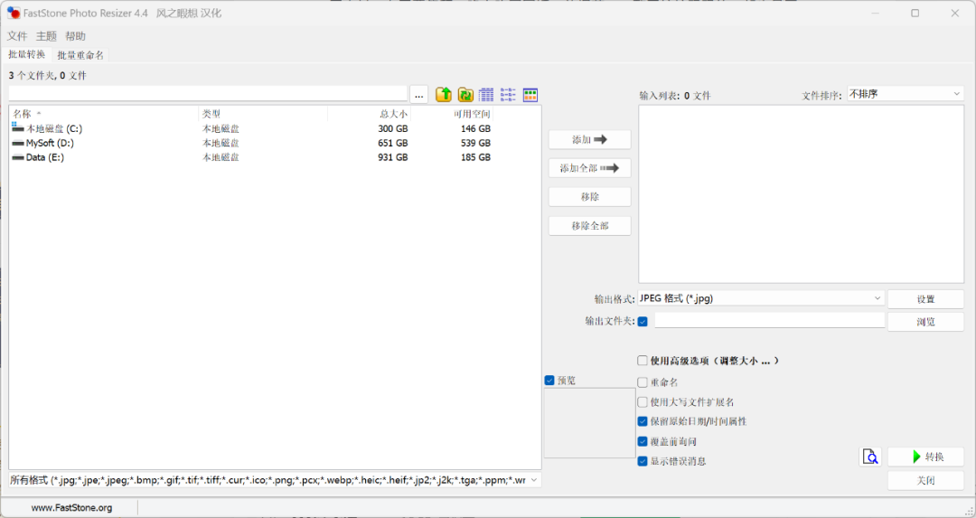976x518 pixels.
Task: Open the 所有格式 file filter dropdown
Action: coord(275,480)
